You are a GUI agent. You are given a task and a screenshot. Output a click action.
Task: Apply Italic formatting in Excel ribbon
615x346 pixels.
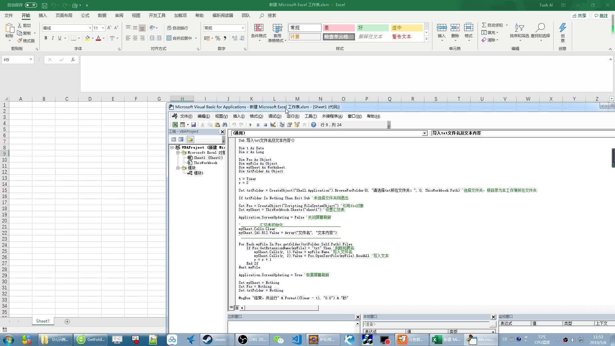click(53, 38)
